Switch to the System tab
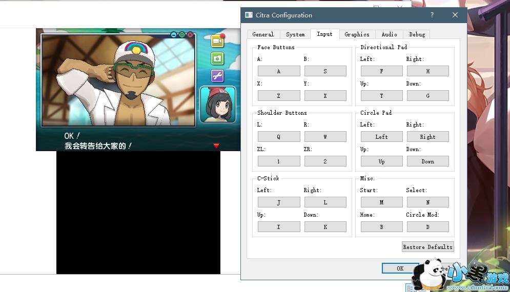 click(295, 34)
